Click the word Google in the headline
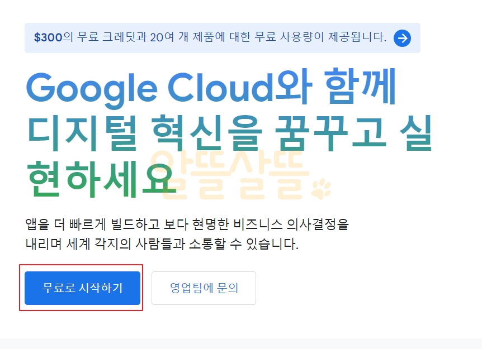This screenshot has height=349, width=482. [92, 89]
